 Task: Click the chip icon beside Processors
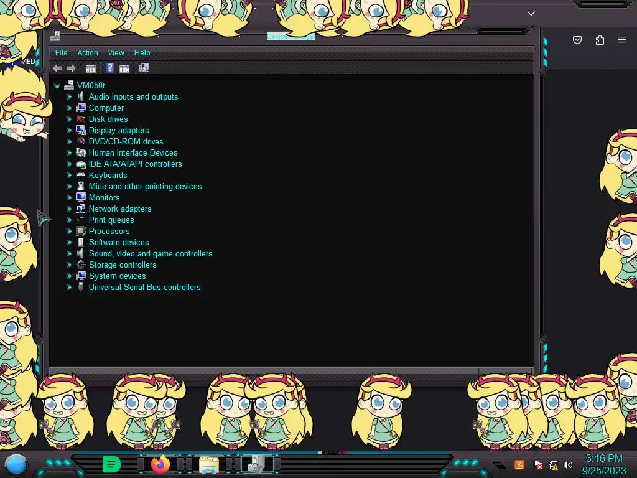pos(81,231)
